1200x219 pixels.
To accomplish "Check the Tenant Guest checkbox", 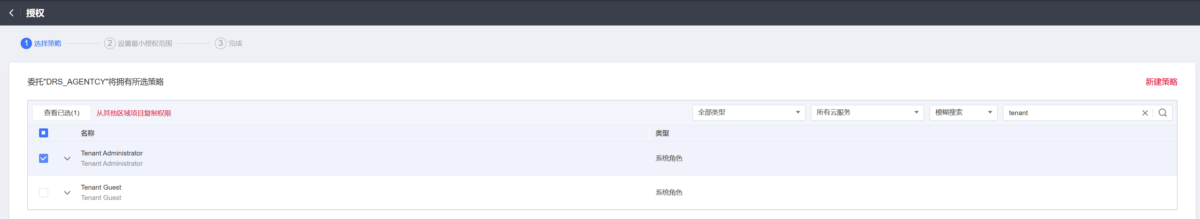I will coord(43,193).
